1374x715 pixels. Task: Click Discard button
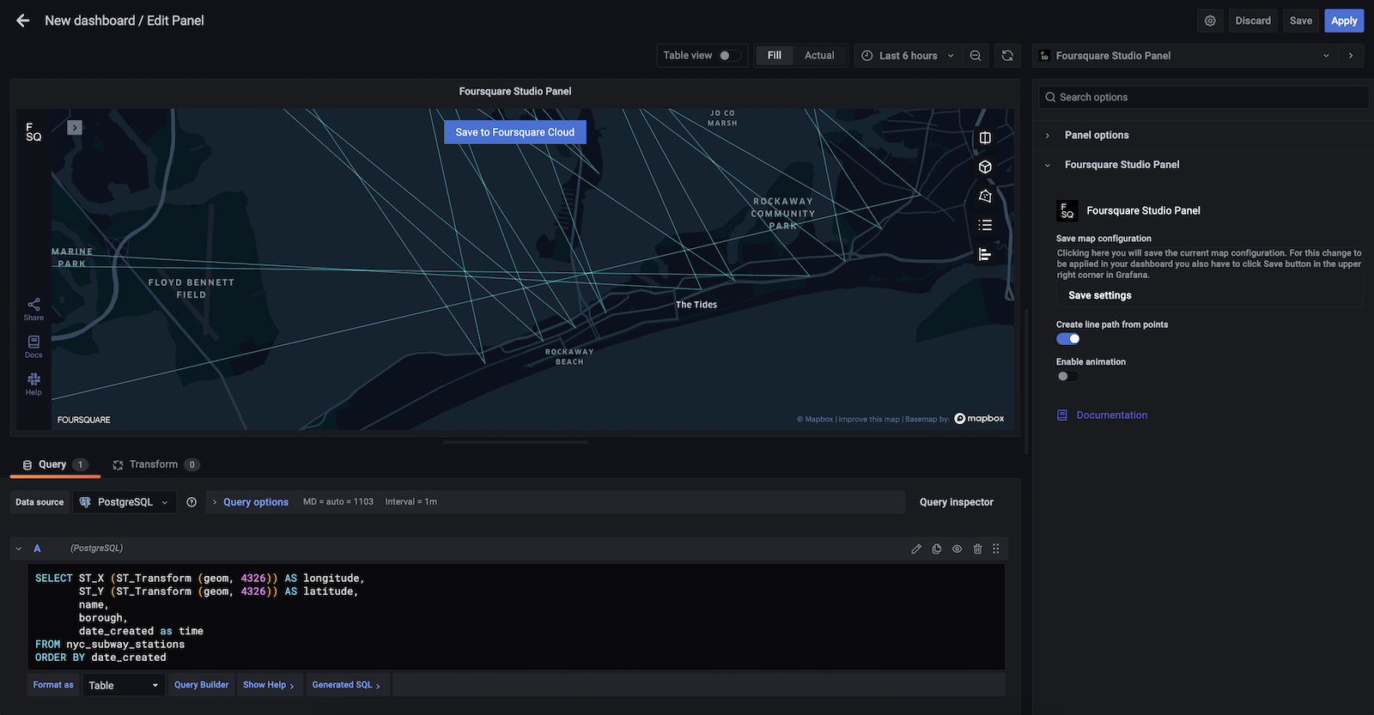tap(1253, 21)
